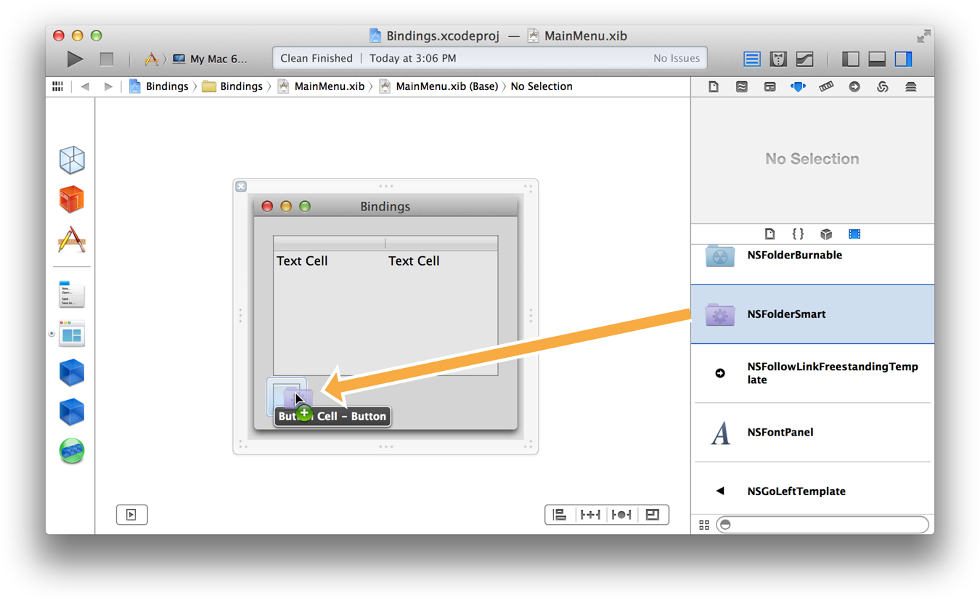Select the My Mac 64-bit scheme destination

[211, 59]
